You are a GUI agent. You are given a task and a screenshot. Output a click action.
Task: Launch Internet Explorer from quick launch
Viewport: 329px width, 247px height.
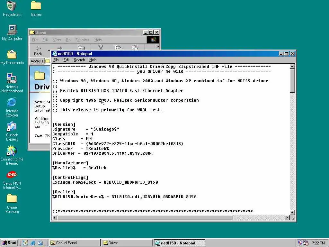click(33, 243)
